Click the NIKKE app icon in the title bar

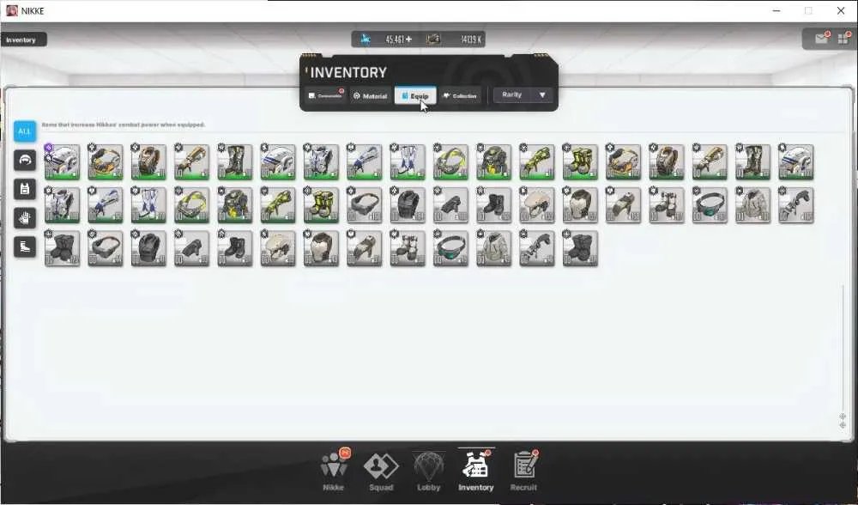click(11, 10)
